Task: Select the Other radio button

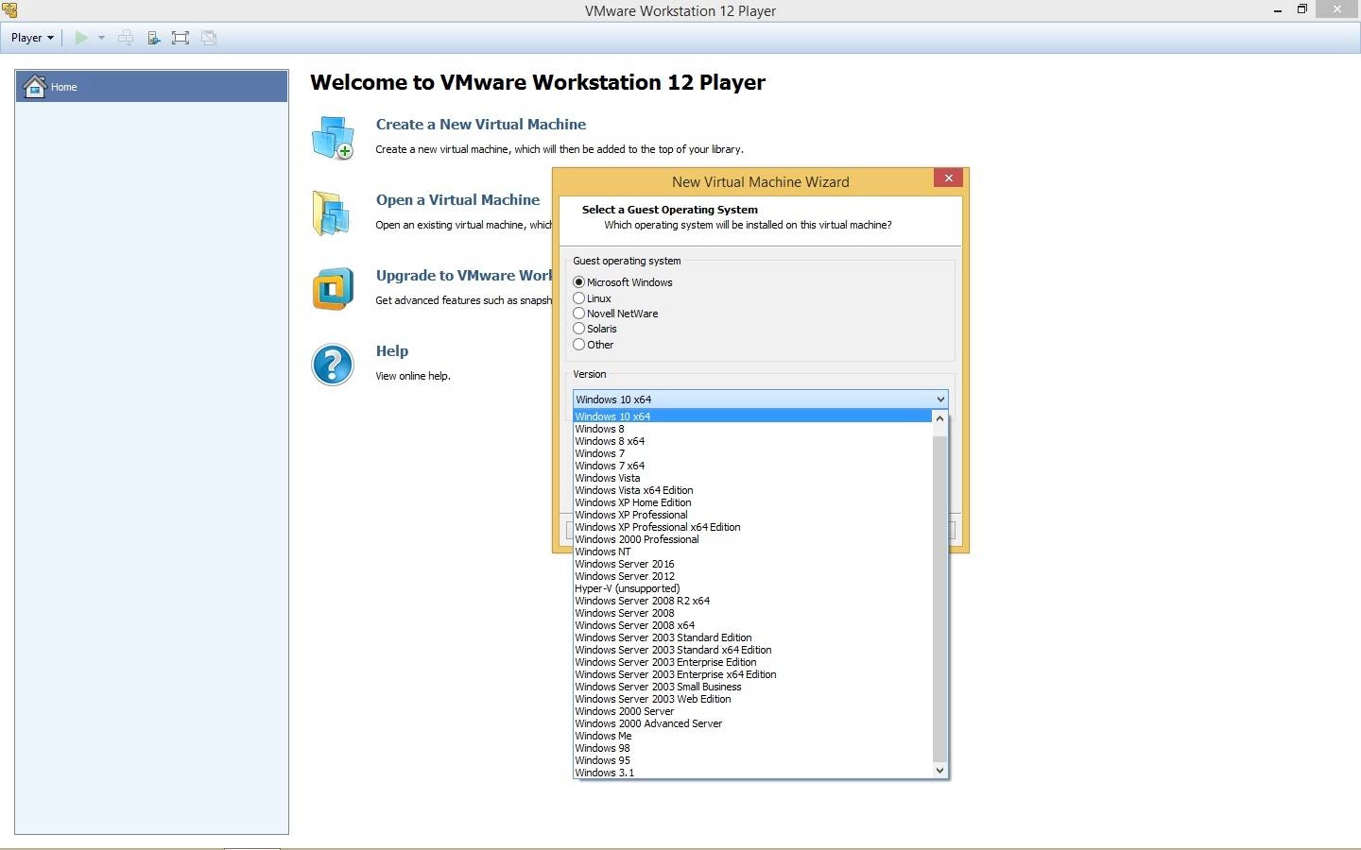Action: (x=578, y=345)
